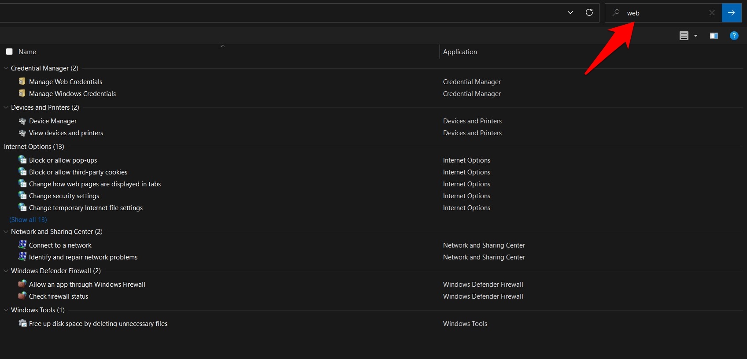The width and height of the screenshot is (747, 359).
Task: Clear the search box text
Action: [712, 13]
